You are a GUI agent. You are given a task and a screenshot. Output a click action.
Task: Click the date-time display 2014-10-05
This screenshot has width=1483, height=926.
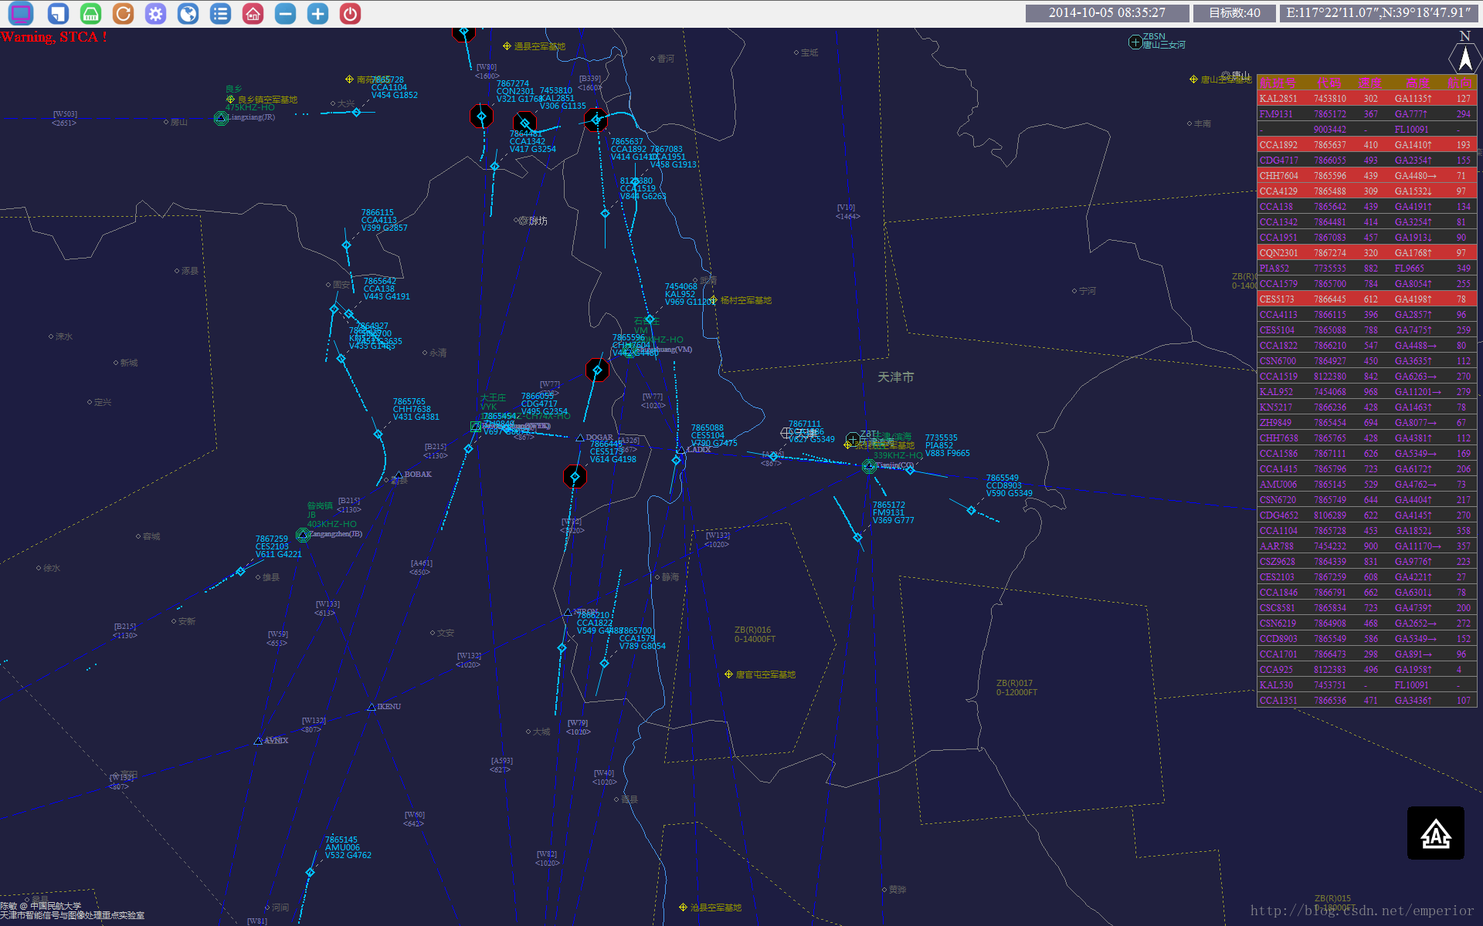pyautogui.click(x=1107, y=13)
